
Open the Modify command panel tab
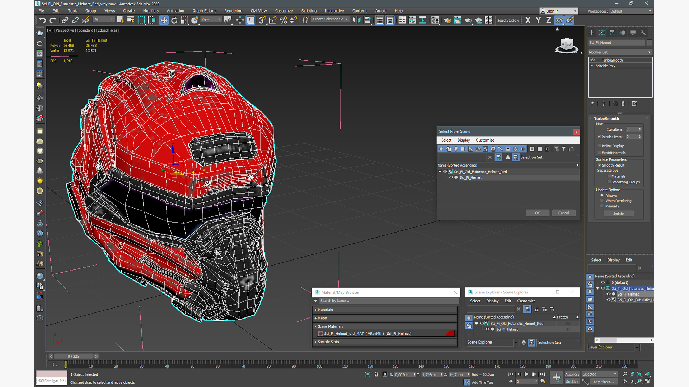click(602, 33)
